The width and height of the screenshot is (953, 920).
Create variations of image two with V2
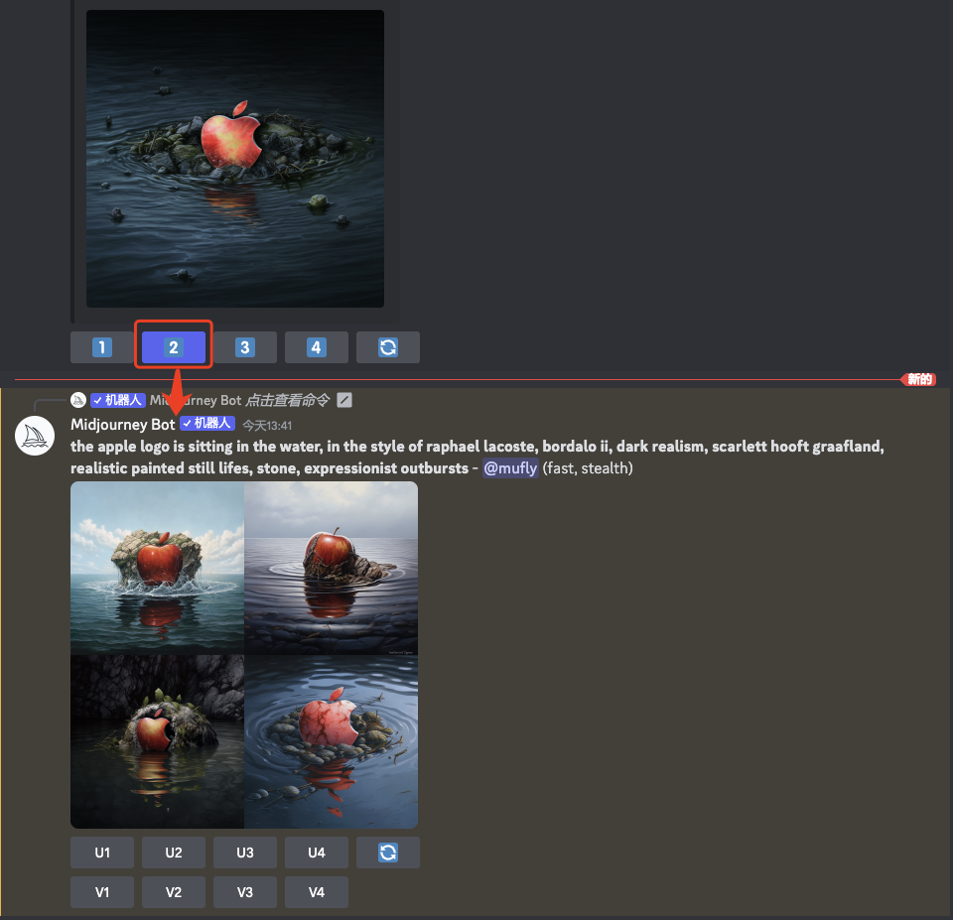point(173,892)
